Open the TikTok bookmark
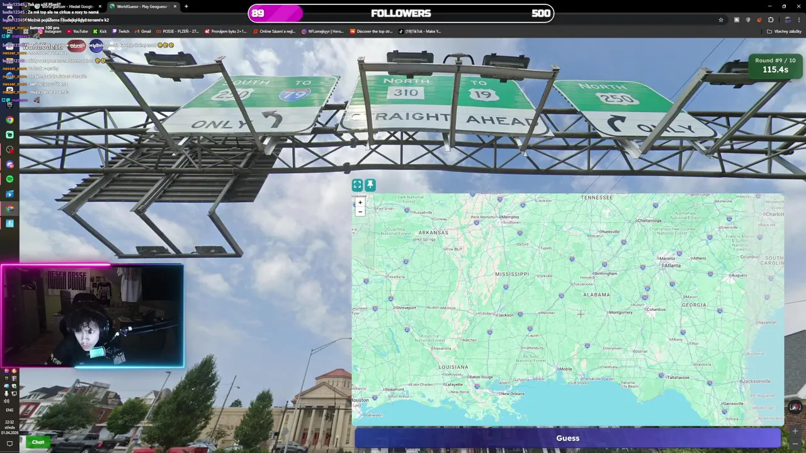 coord(419,31)
